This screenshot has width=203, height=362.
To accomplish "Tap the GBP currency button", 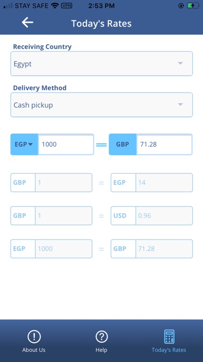I will [123, 144].
